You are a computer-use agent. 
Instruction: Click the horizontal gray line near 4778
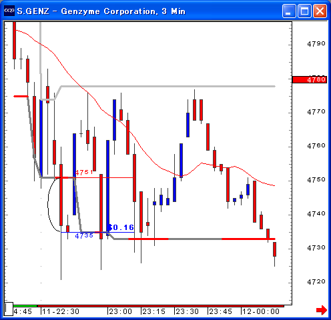pyautogui.click(x=168, y=86)
